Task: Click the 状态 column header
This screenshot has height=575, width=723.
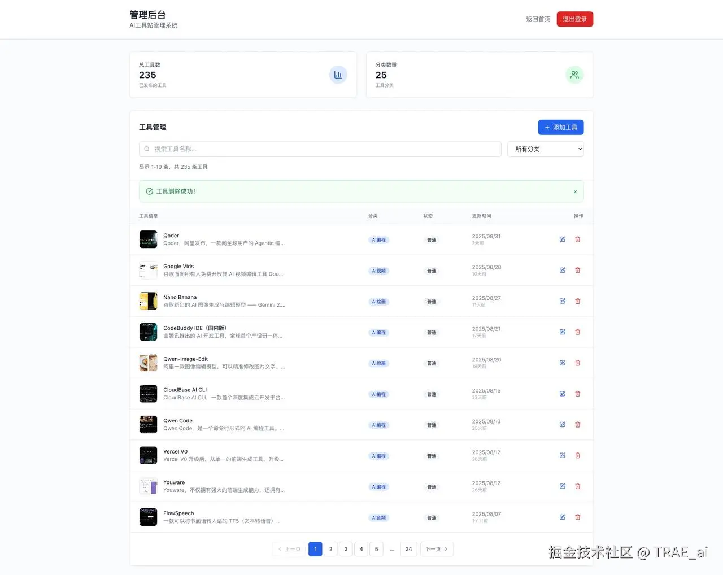Action: point(428,216)
